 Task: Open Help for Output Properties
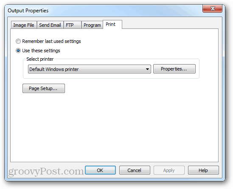point(203,170)
